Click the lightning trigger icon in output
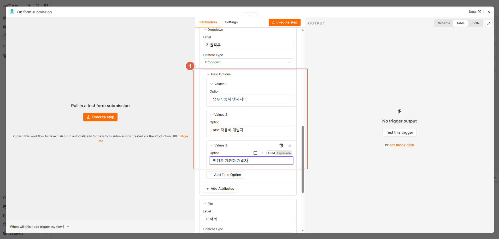 [400, 111]
